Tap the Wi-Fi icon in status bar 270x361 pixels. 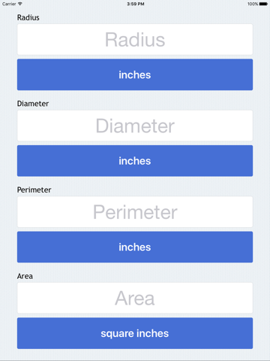click(x=20, y=4)
